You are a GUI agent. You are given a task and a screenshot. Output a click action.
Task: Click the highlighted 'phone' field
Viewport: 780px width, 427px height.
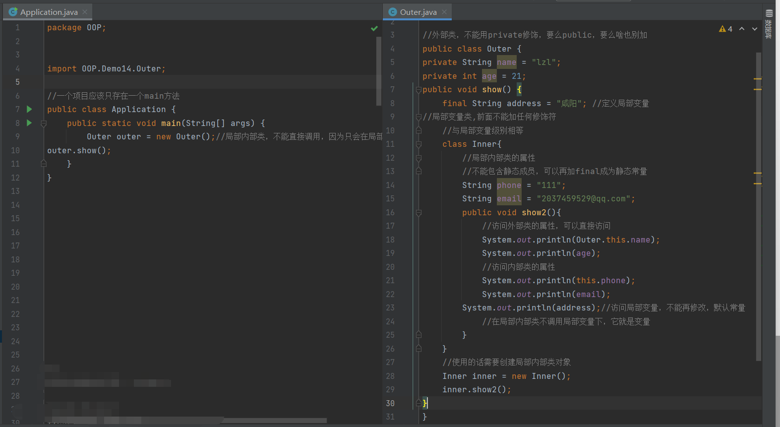pos(509,185)
